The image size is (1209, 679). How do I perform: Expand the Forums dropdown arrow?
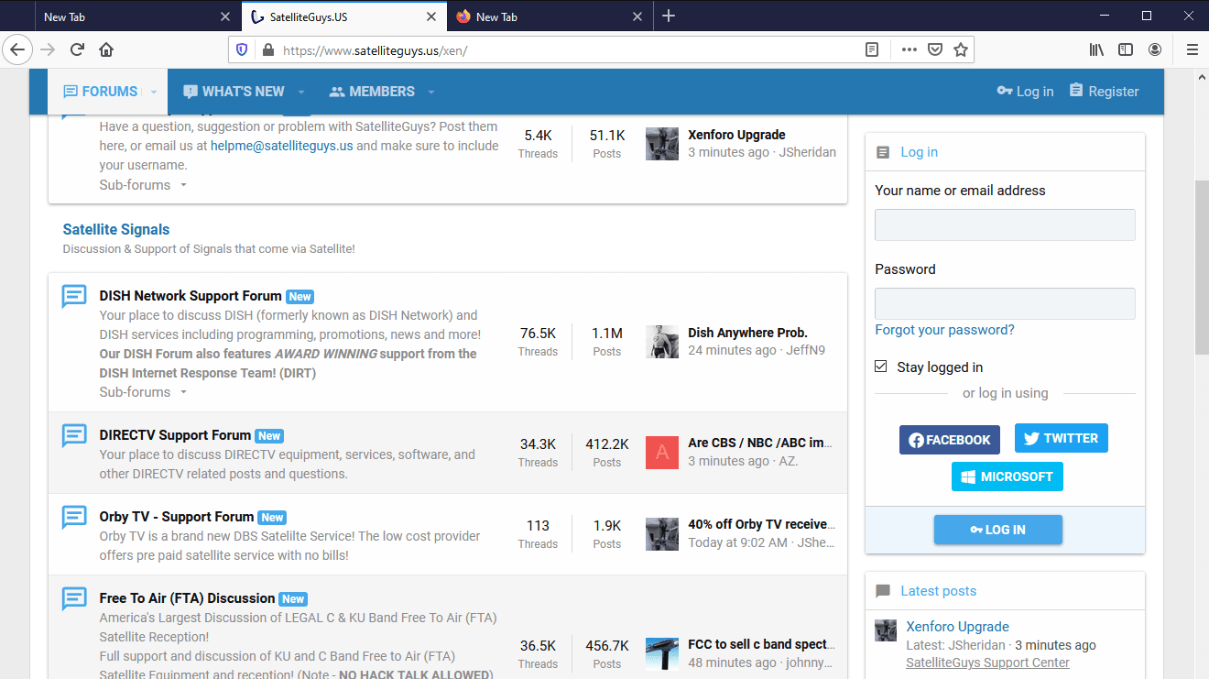click(x=154, y=92)
